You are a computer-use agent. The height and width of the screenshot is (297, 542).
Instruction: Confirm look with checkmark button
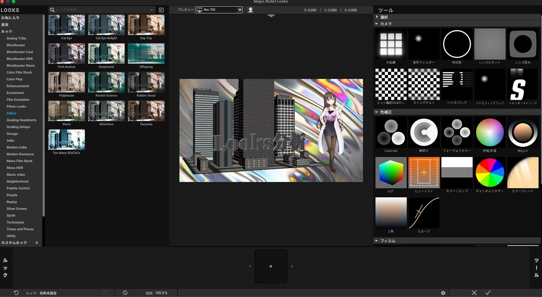tap(488, 293)
